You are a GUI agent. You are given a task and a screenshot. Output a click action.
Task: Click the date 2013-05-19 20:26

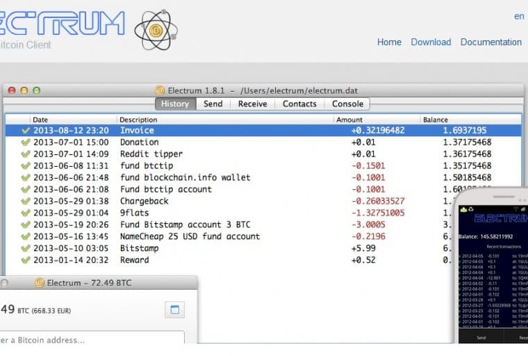click(x=71, y=225)
